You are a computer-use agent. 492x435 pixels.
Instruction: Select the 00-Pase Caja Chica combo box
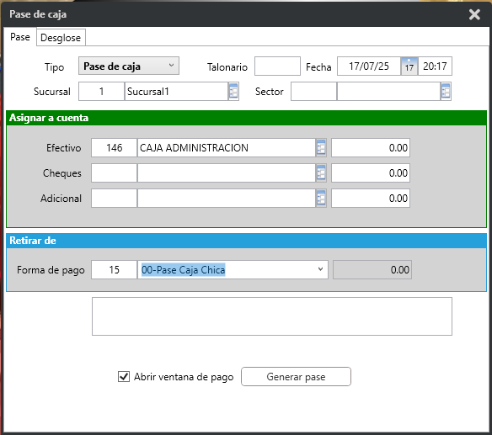233,269
